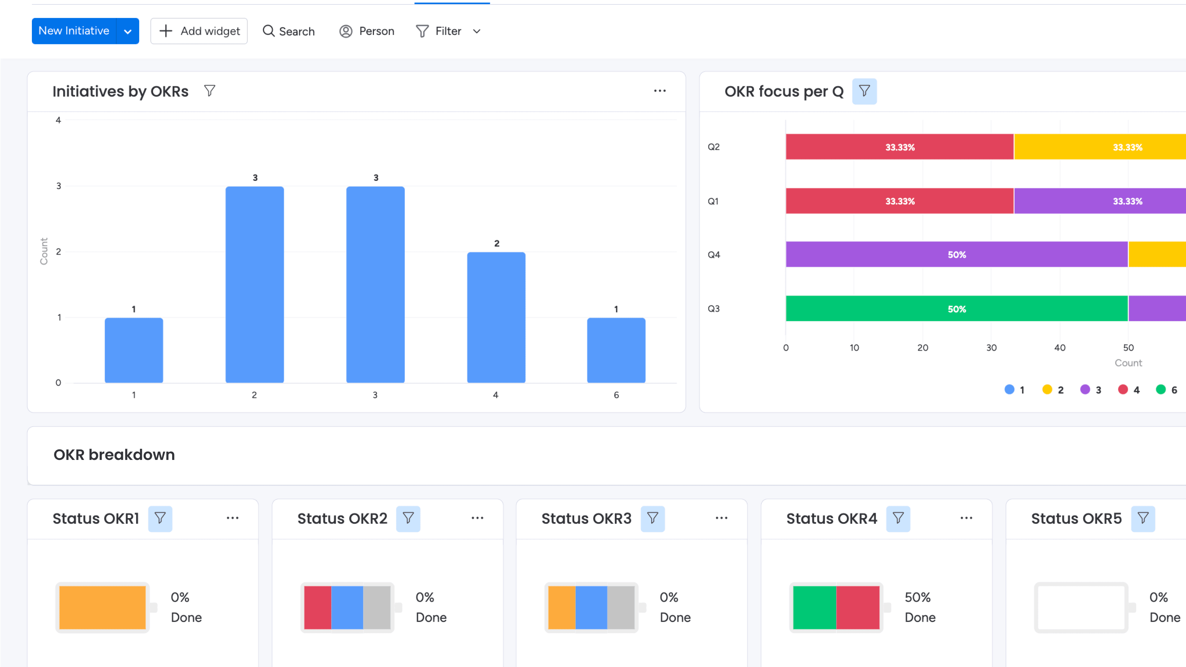
Task: Click the New Initiative button
Action: point(74,31)
